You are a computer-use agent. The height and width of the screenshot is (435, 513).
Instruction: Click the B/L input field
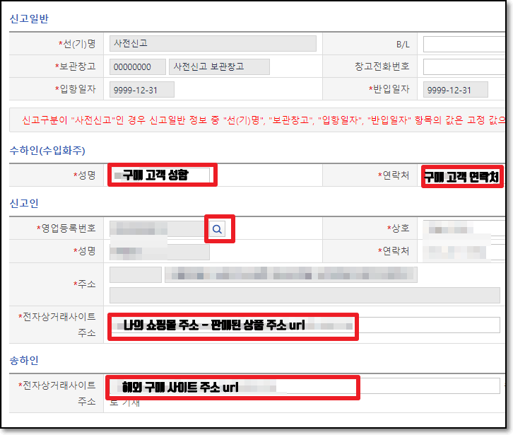point(464,45)
